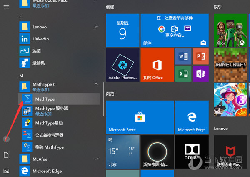Click the user account avatar
This screenshot has height=177, width=250.
click(6, 139)
